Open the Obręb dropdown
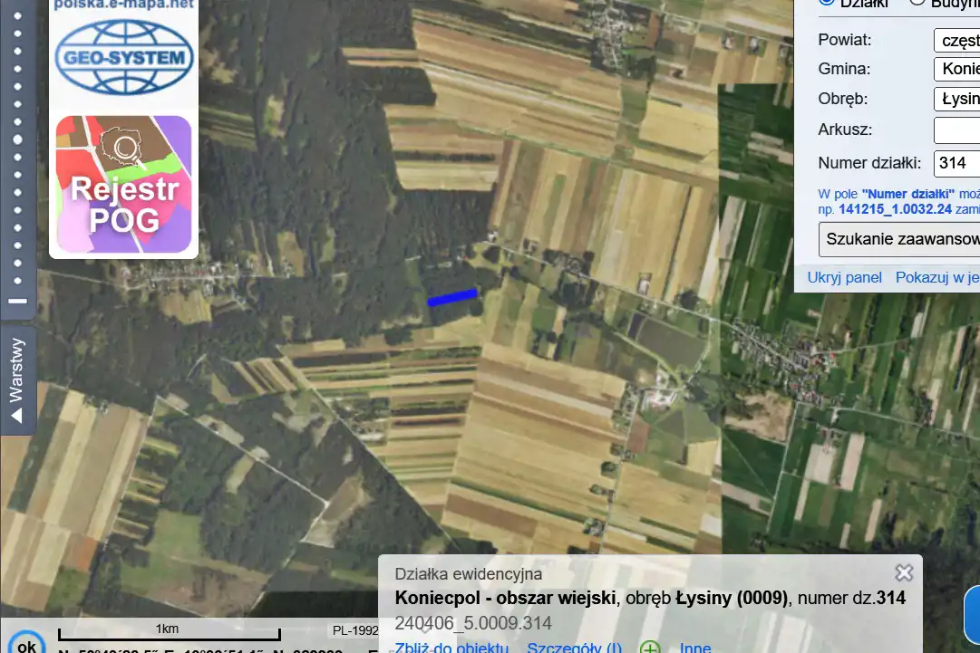The width and height of the screenshot is (980, 653). pos(956,99)
